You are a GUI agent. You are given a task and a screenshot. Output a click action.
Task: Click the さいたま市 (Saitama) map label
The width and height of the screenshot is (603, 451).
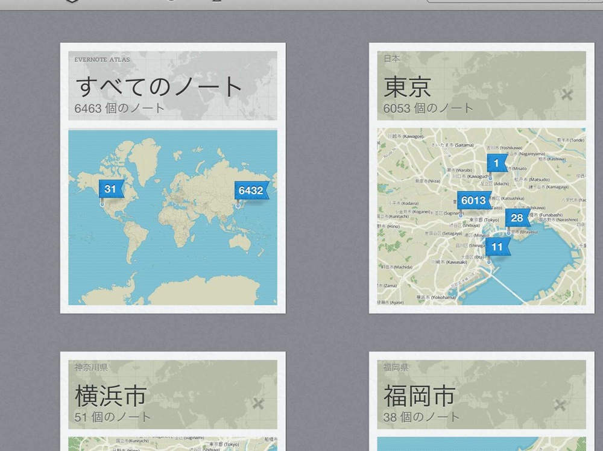coord(452,145)
